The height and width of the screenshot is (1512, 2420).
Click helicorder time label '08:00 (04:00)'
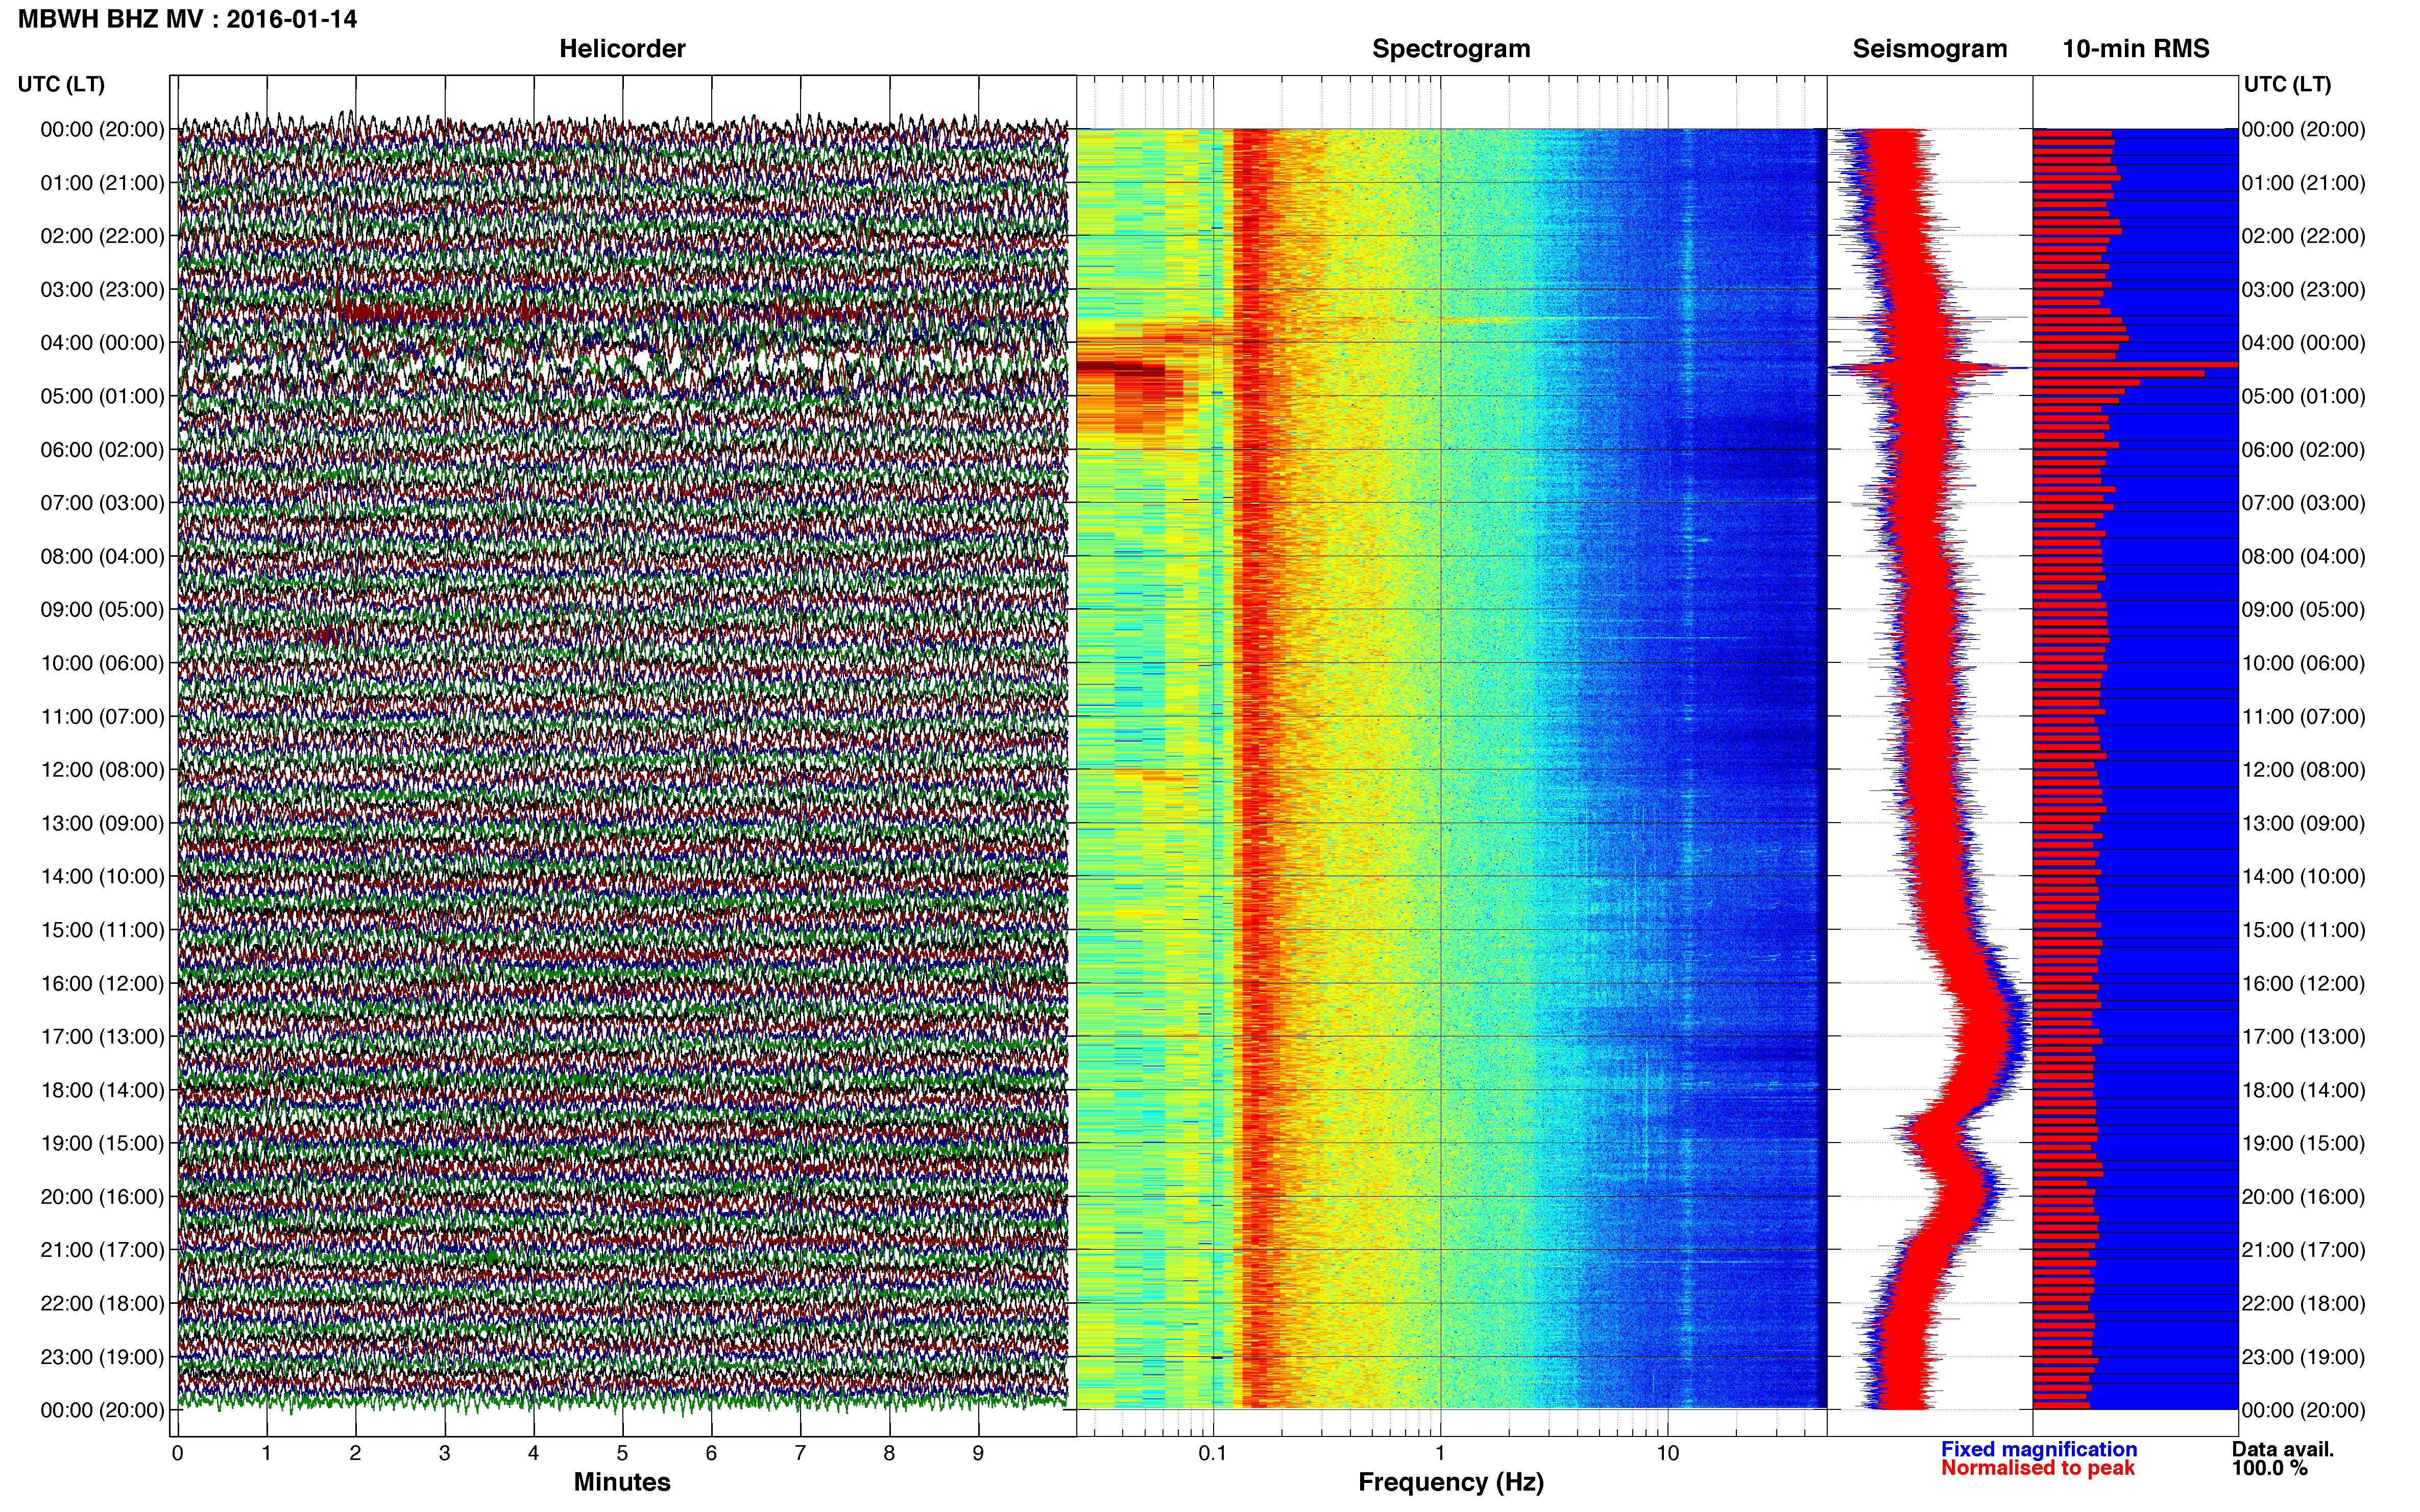coord(102,556)
